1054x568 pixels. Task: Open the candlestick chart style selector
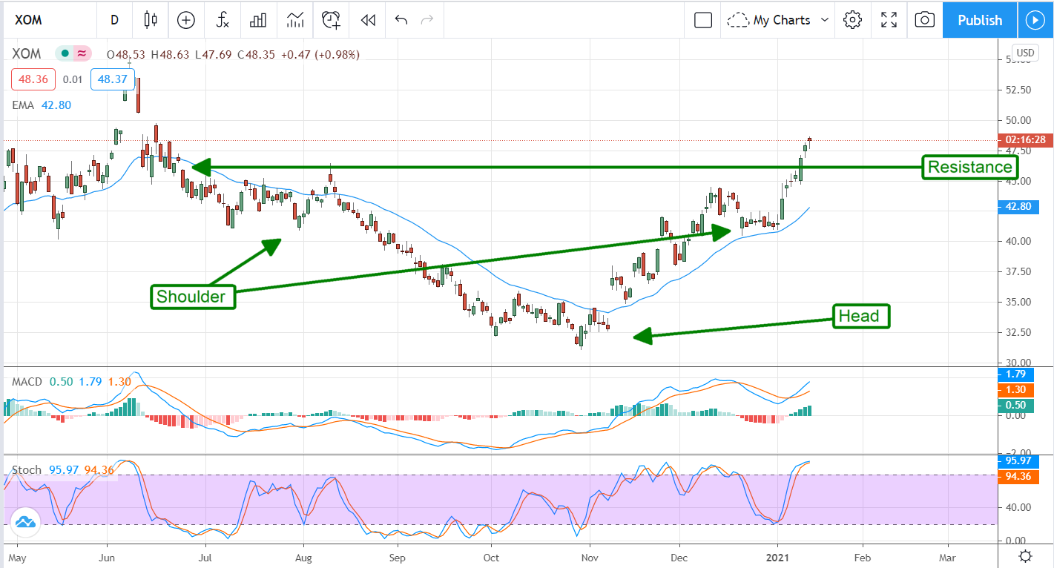[151, 20]
